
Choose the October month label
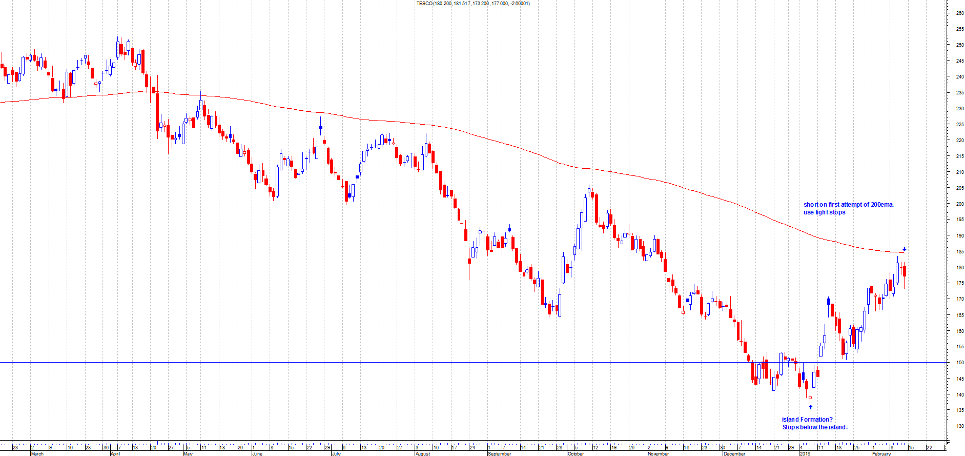pyautogui.click(x=576, y=453)
